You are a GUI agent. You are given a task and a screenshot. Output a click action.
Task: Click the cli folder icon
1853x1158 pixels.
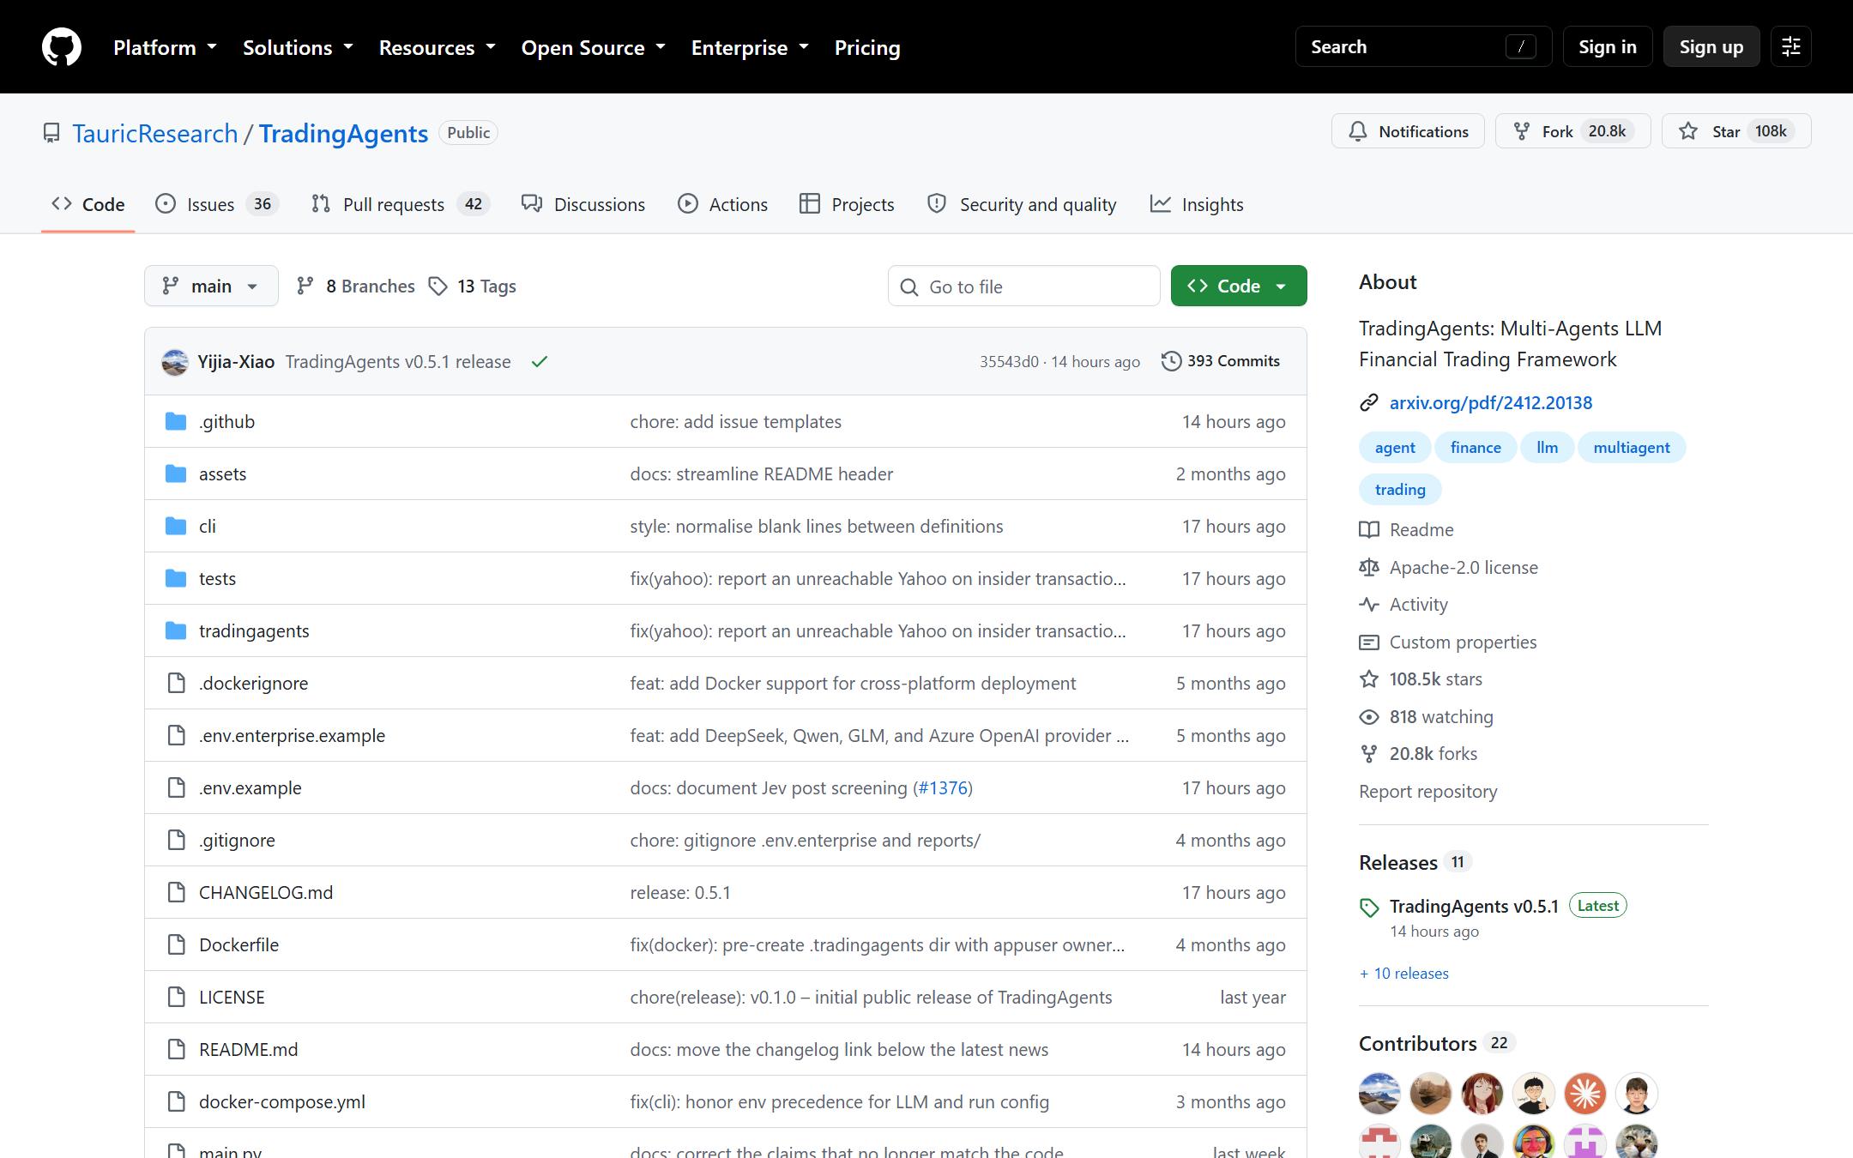click(x=176, y=526)
